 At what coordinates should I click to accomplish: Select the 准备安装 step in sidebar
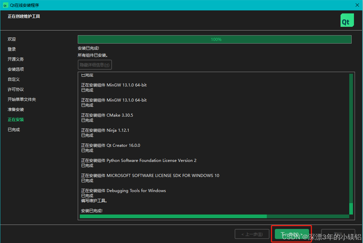pos(16,110)
